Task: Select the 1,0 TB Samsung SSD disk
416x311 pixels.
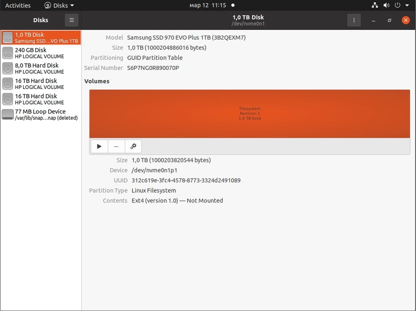Action: (x=41, y=37)
